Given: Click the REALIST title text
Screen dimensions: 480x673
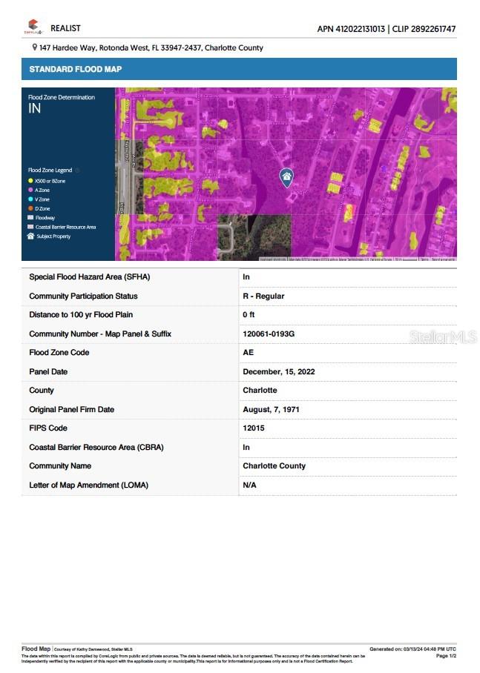Looking at the screenshot, I should pos(65,28).
